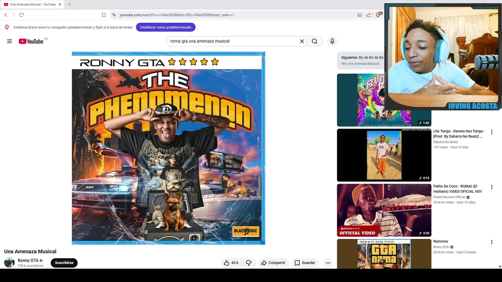
Task: Open the Lhe Tanga video title
Action: [459, 134]
